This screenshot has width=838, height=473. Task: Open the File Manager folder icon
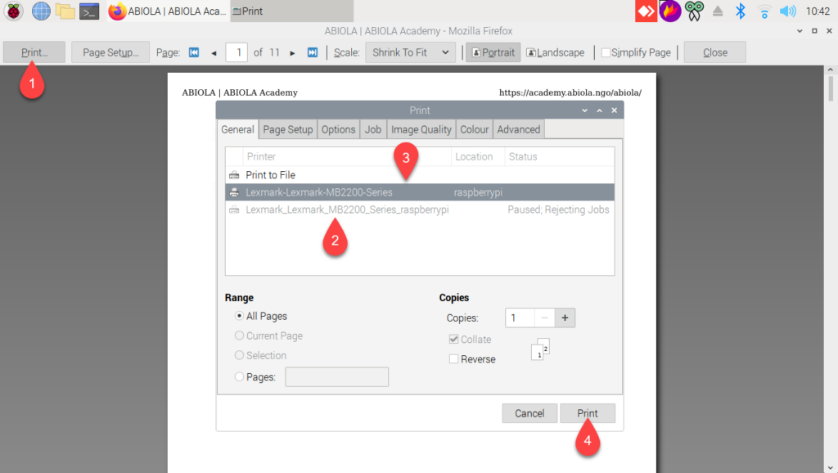click(x=65, y=11)
